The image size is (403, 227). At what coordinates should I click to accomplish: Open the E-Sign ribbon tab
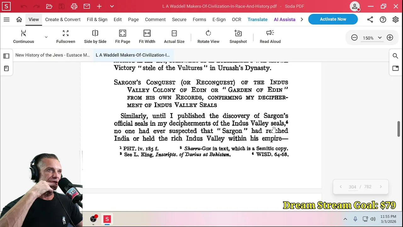[x=219, y=20]
